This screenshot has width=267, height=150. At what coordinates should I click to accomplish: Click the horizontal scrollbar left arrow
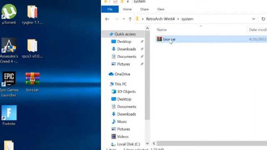[x=154, y=143]
